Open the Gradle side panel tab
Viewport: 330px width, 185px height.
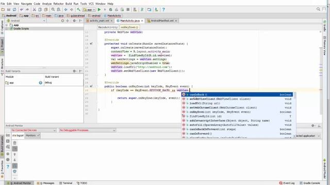tap(325, 26)
